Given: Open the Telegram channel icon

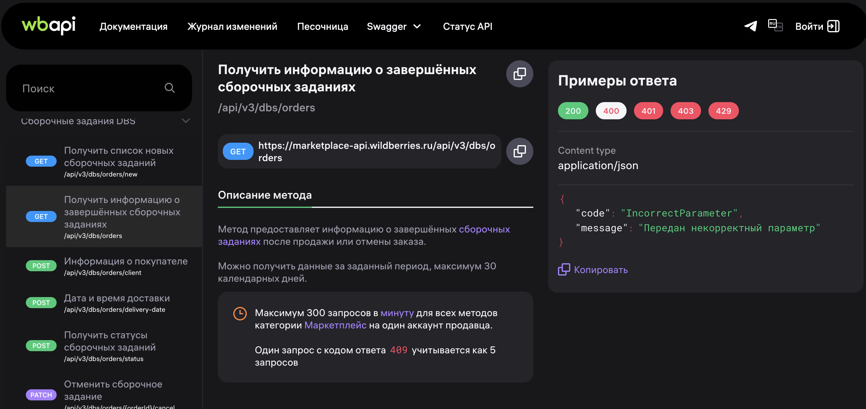Looking at the screenshot, I should pos(750,26).
